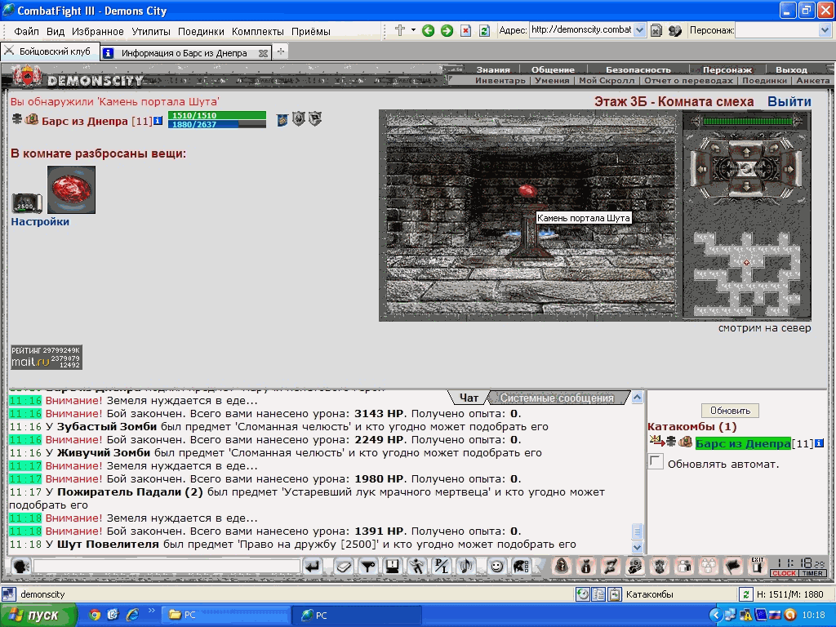Open the Приёмы menu
This screenshot has height=627, width=836.
311,32
